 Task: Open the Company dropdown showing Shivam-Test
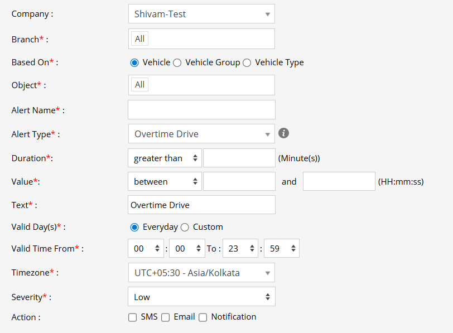pos(201,14)
